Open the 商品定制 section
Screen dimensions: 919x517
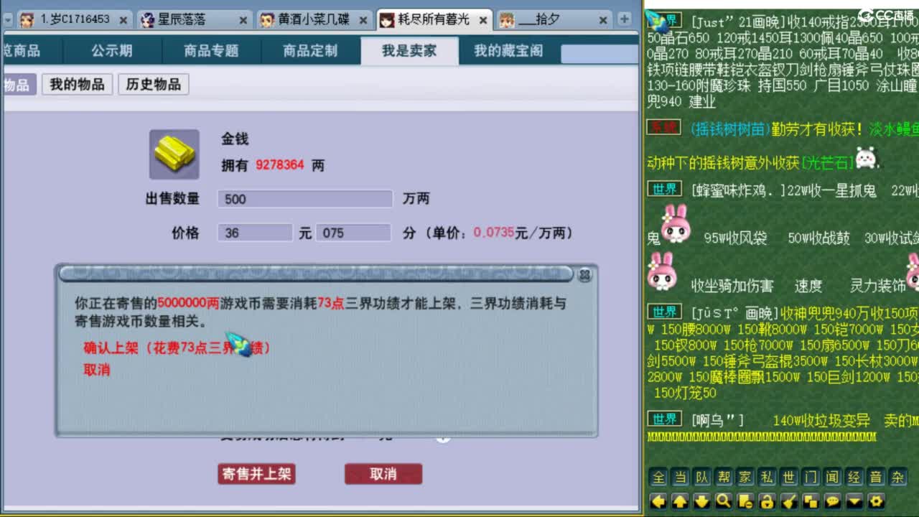[309, 51]
